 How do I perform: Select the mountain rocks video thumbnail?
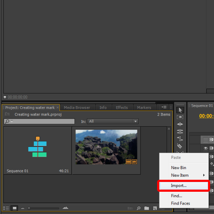coord(107,147)
